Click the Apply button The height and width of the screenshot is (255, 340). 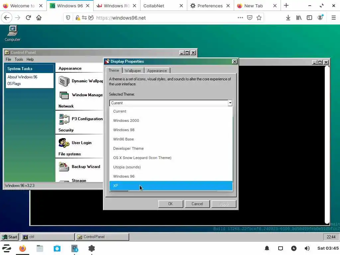(x=224, y=204)
